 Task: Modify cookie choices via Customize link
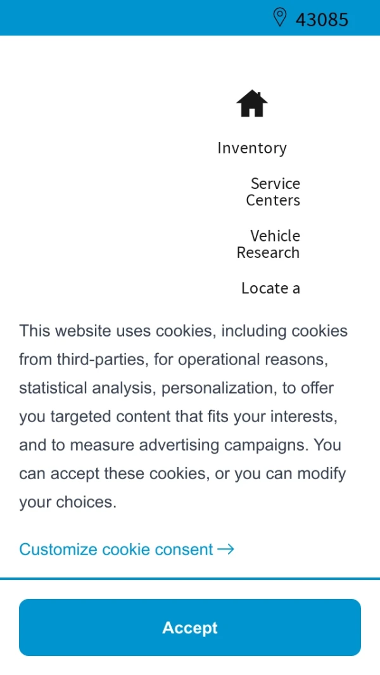click(117, 549)
